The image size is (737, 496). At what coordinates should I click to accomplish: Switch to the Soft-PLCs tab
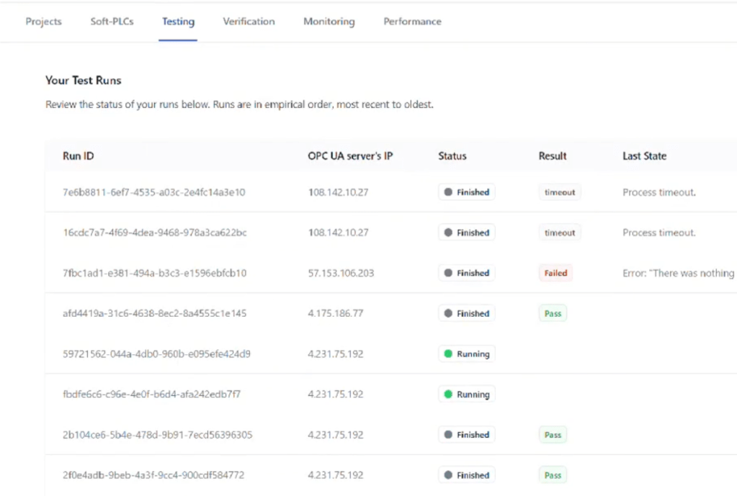tap(112, 22)
